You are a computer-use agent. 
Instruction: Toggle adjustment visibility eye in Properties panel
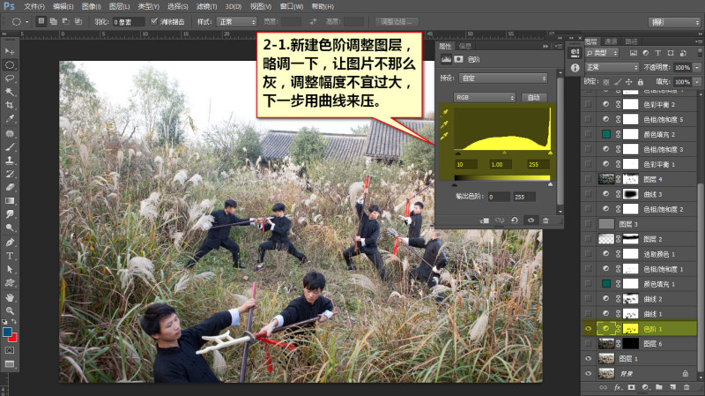531,220
